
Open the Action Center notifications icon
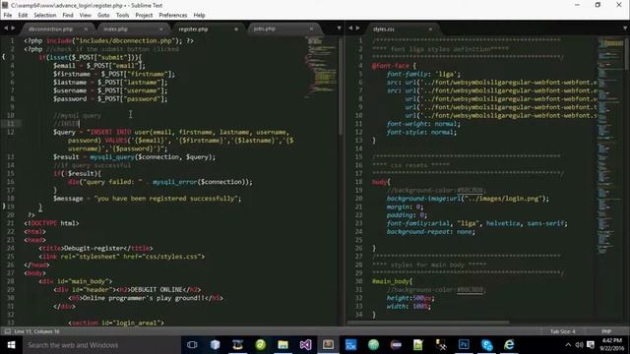(591, 345)
